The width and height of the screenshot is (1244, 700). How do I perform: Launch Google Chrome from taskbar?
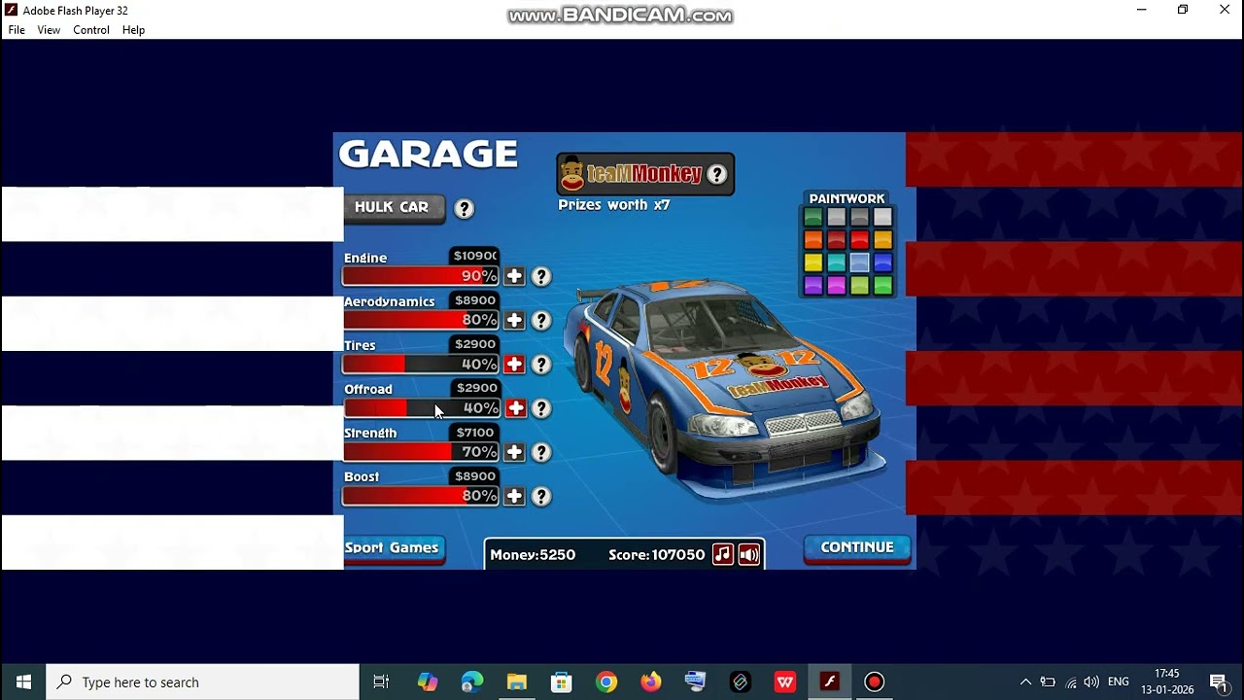point(606,682)
